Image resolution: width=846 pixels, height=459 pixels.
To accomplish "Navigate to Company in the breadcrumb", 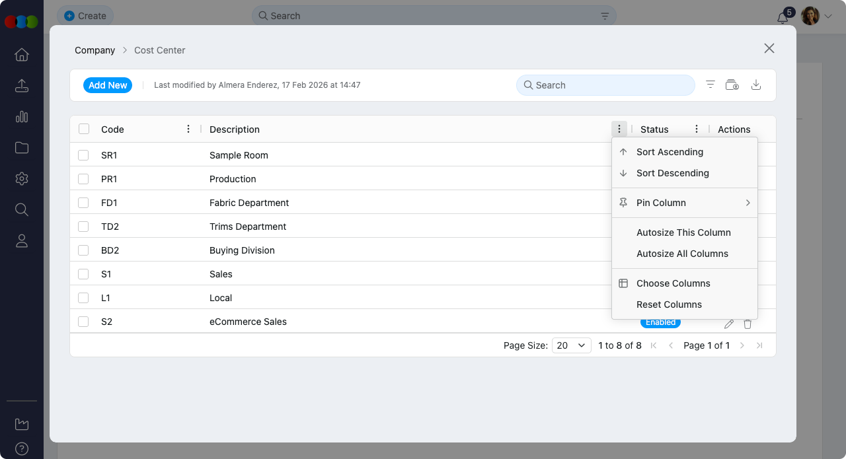I will [94, 50].
